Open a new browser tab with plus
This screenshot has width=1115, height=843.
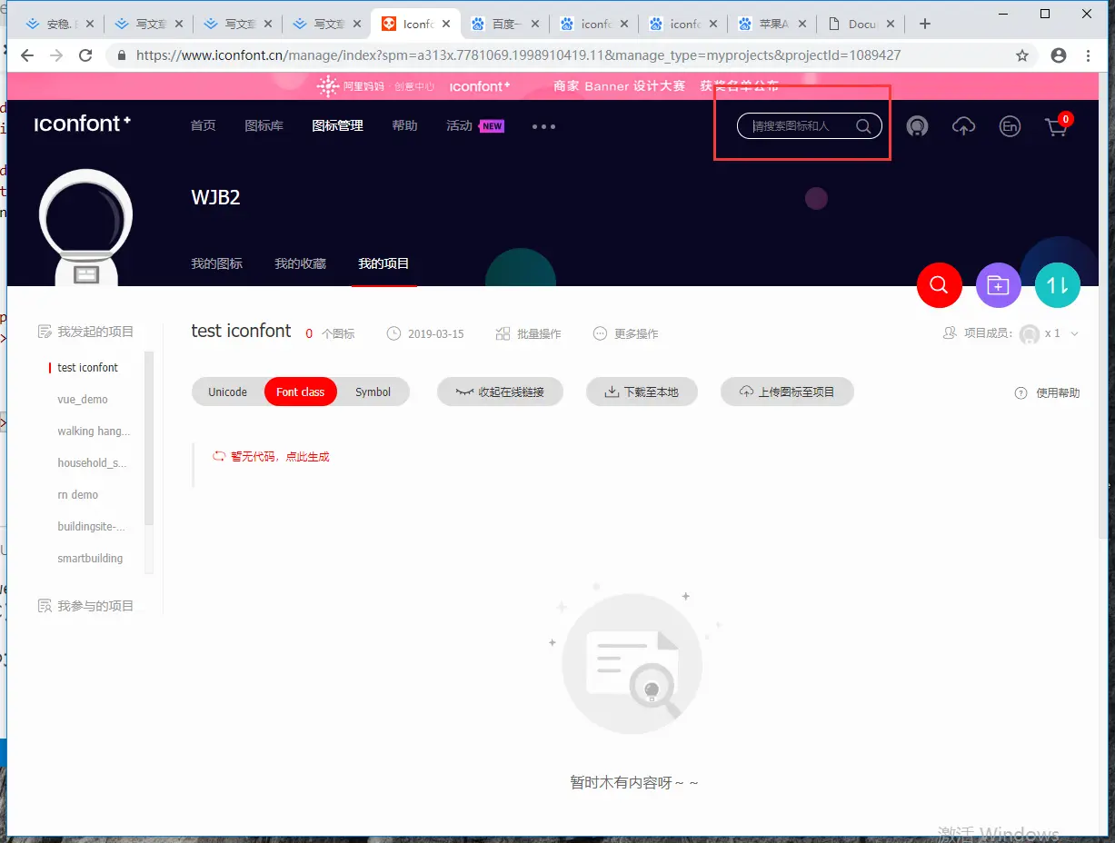925,25
